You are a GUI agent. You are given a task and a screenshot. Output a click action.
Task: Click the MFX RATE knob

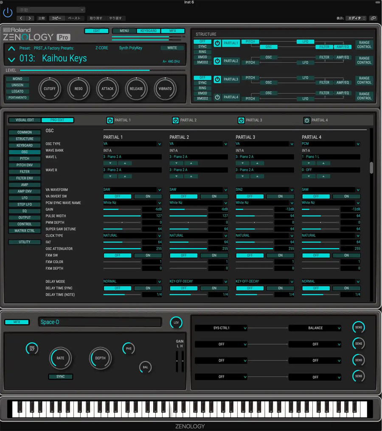(60, 358)
